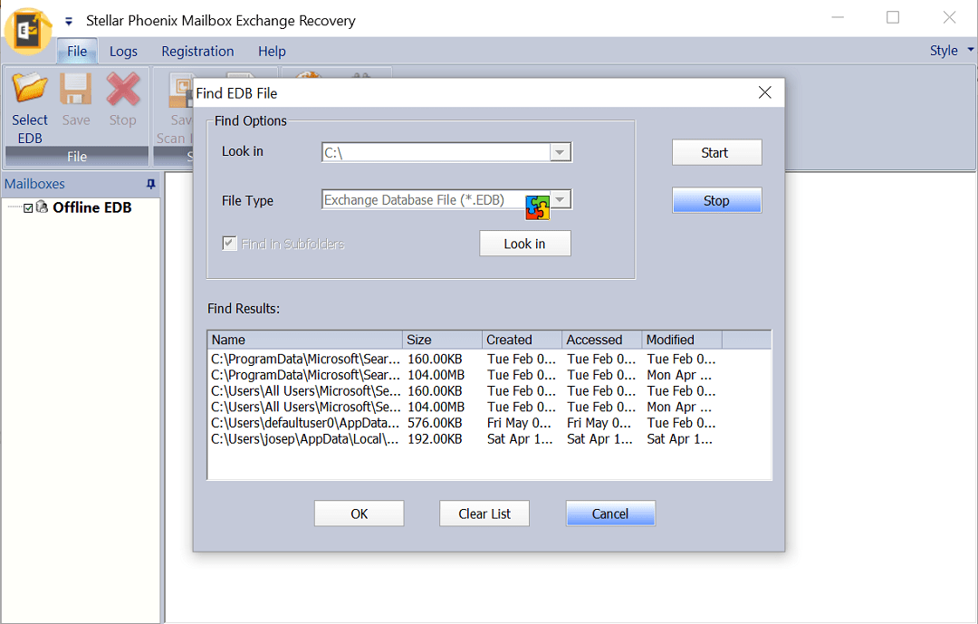The height and width of the screenshot is (624, 978).
Task: Sort results by Modified column header
Action: pos(682,341)
